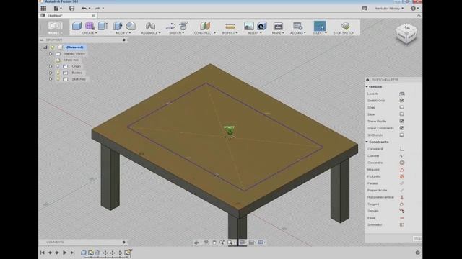Select the Inspect measure icon
The width and height of the screenshot is (462, 259).
tap(230, 26)
